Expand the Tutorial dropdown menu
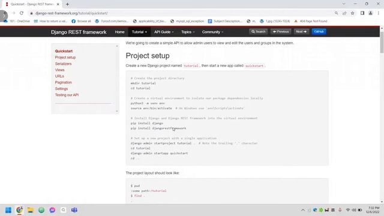This screenshot has width=384, height=216. [139, 32]
